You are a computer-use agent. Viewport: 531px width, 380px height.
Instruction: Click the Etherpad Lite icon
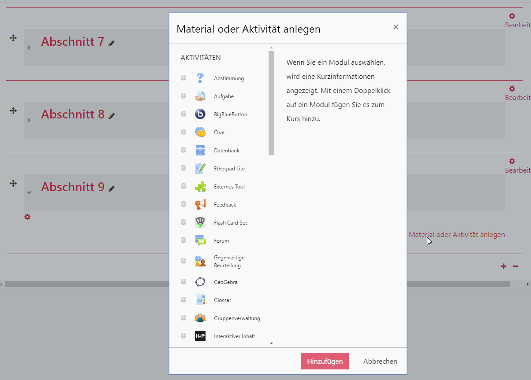coord(200,169)
